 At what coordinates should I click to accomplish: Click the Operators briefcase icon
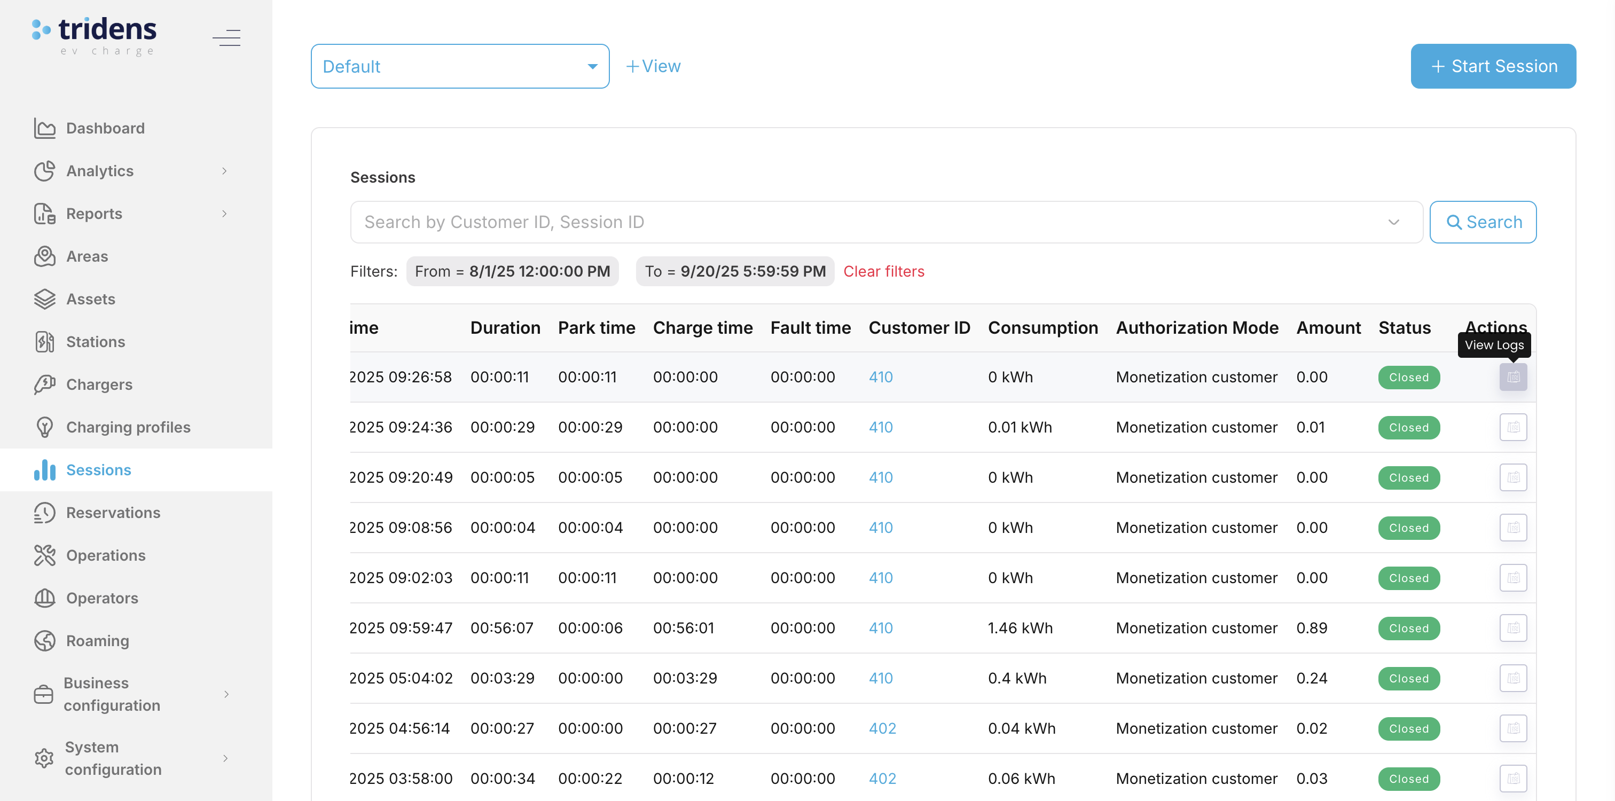(x=44, y=598)
